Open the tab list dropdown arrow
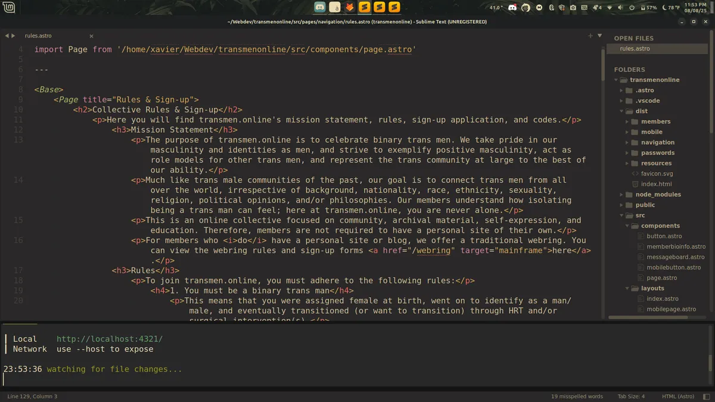This screenshot has height=402, width=715. tap(598, 36)
